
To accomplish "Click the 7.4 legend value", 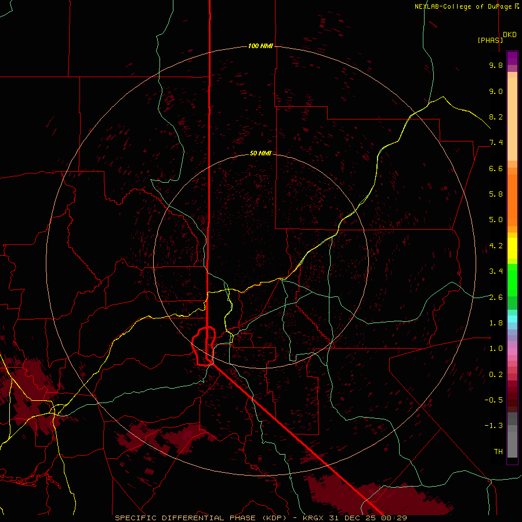I will click(496, 143).
